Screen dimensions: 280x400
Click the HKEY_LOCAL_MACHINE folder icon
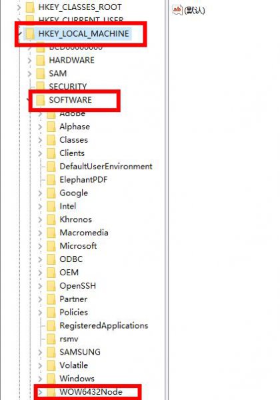[31, 34]
